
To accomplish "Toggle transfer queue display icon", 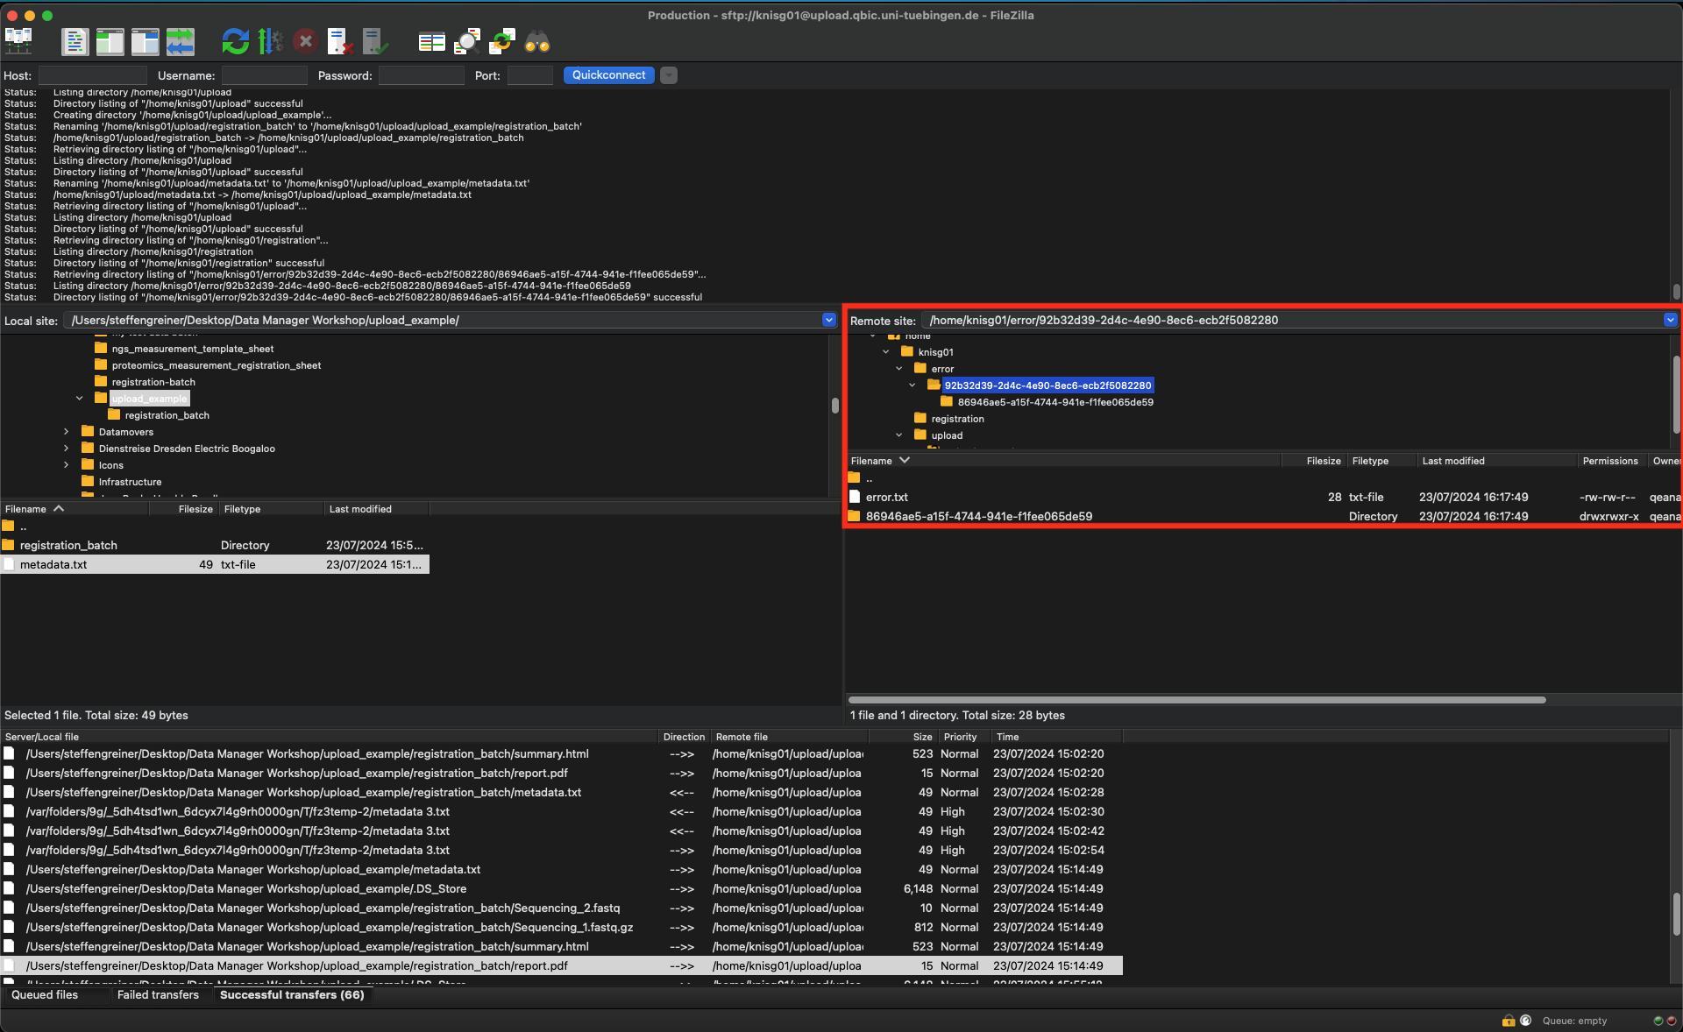I will tap(180, 41).
